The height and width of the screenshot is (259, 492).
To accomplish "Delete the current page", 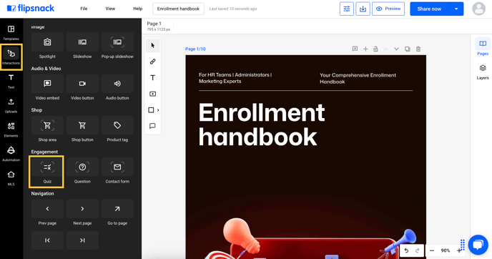I will pos(418,49).
